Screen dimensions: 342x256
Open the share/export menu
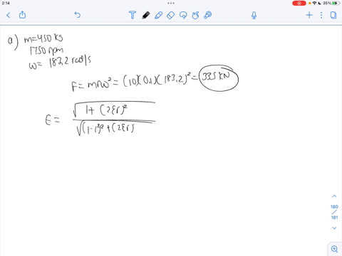[22, 15]
